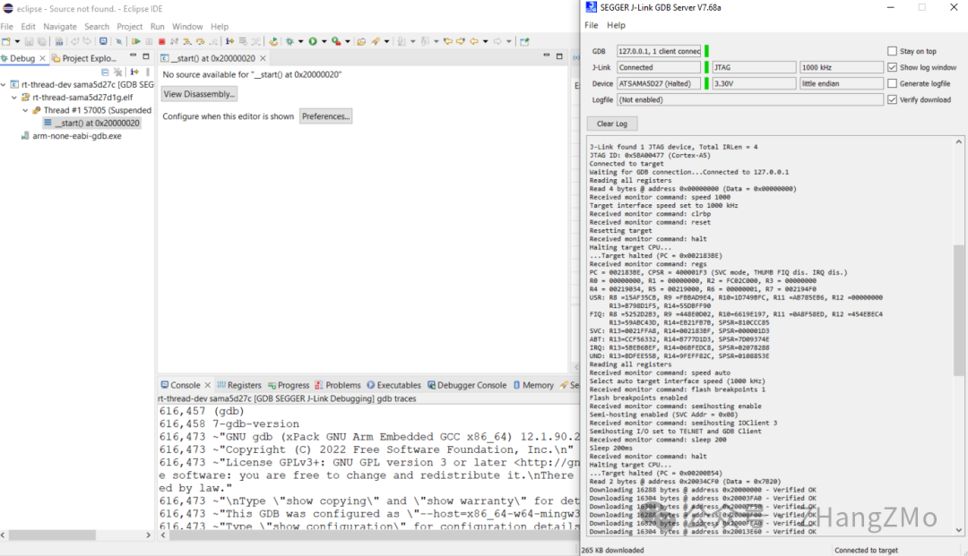Click the Clear Log button
Screen dimensions: 968x556
612,124
